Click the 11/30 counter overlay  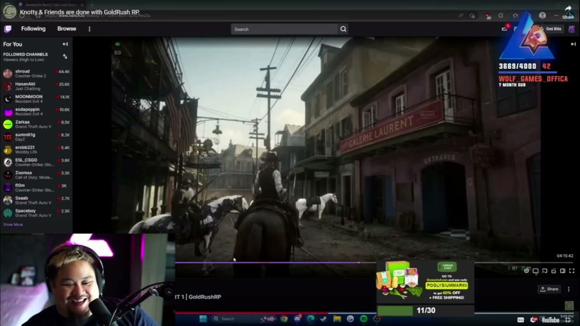click(425, 310)
